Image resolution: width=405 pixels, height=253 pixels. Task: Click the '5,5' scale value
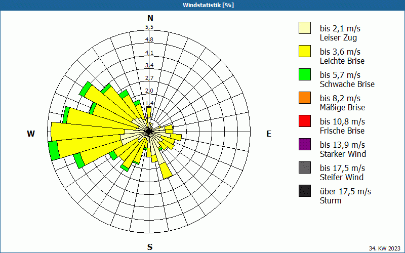(149, 27)
